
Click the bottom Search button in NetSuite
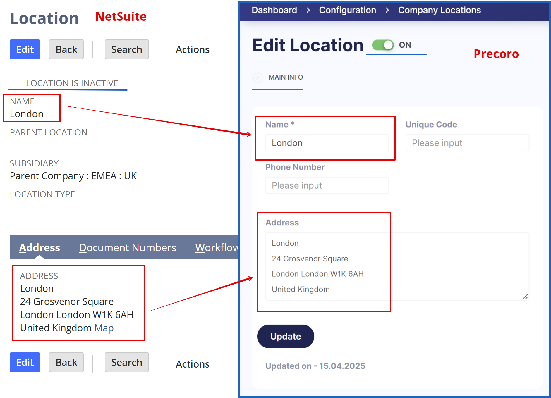(127, 362)
